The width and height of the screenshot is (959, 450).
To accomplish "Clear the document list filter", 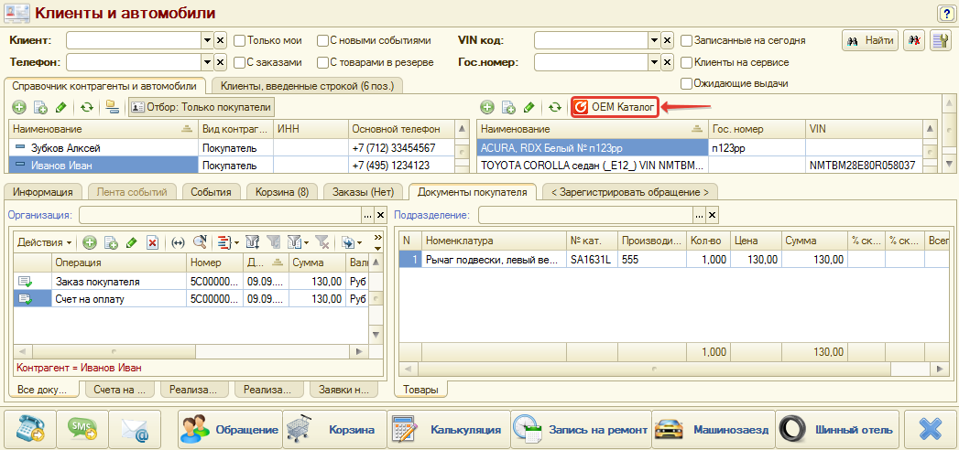I will point(322,242).
